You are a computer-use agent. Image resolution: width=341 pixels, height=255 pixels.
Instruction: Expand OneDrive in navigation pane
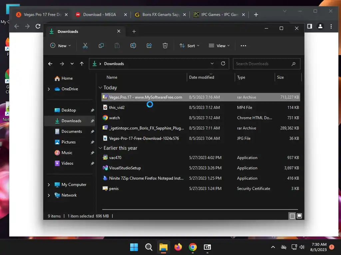tap(49, 89)
